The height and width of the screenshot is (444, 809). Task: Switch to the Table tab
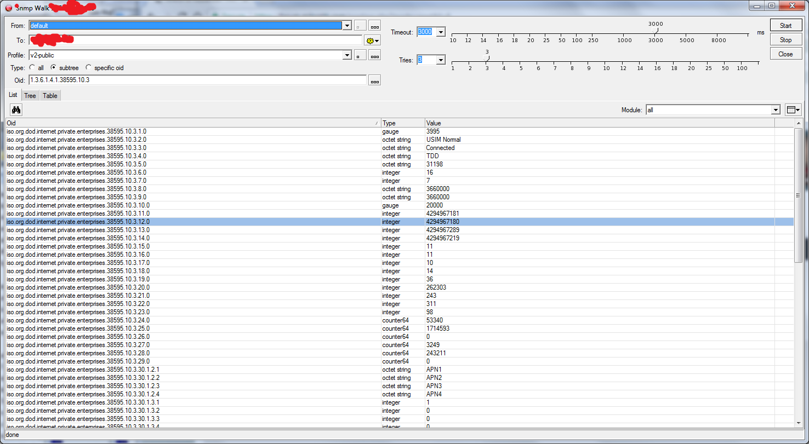[50, 95]
